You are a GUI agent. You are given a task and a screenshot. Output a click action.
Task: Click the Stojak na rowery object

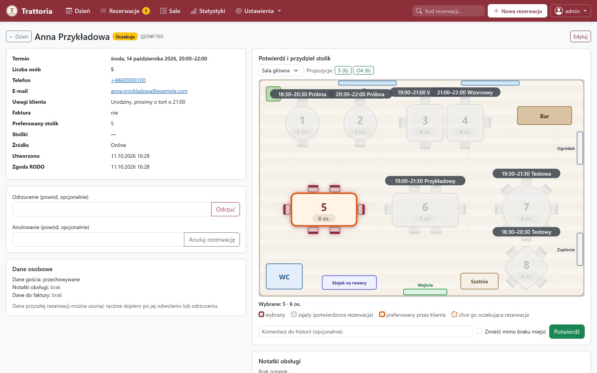(349, 283)
